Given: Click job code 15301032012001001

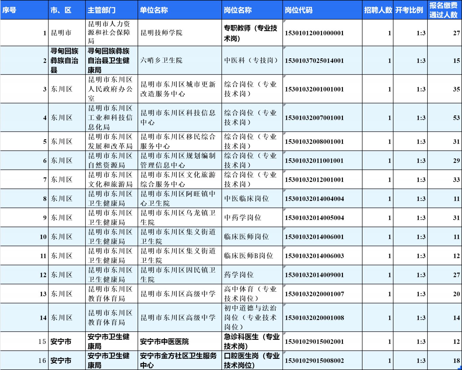Looking at the screenshot, I should point(322,179).
